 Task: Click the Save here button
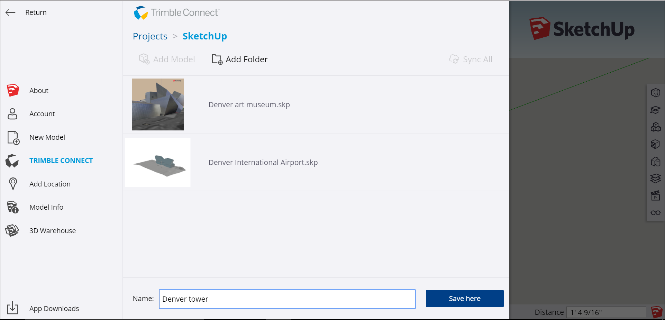pos(465,299)
